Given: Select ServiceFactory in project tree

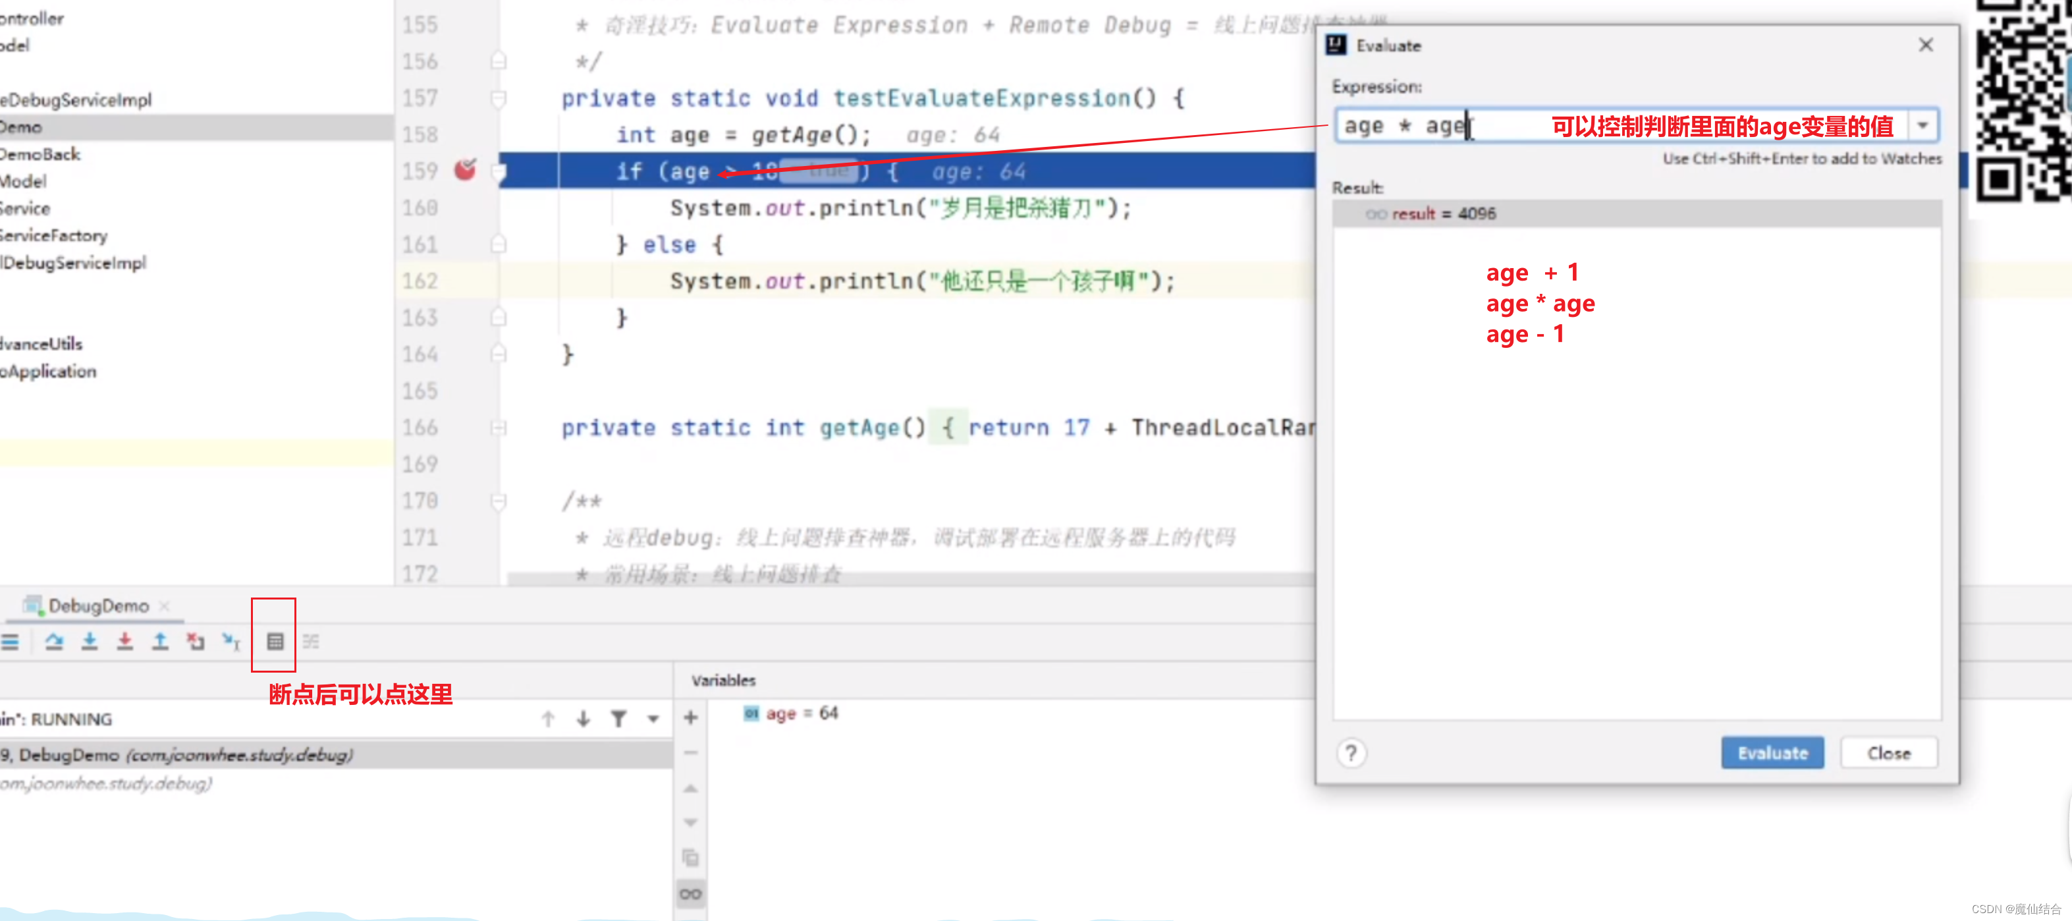Looking at the screenshot, I should [53, 235].
